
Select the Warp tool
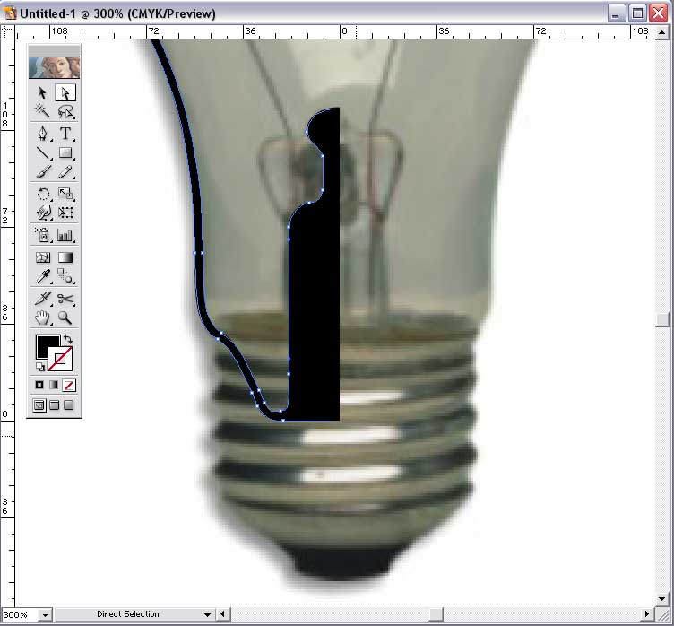point(42,213)
